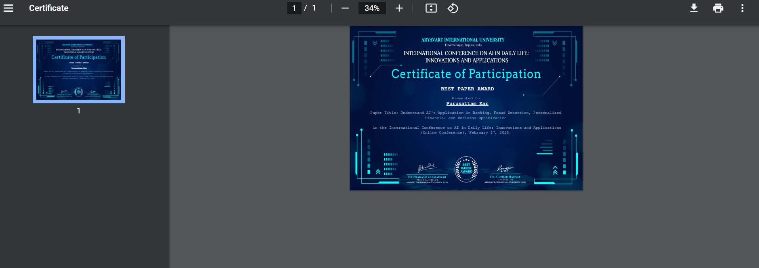Click the Certificate document title

[x=49, y=8]
